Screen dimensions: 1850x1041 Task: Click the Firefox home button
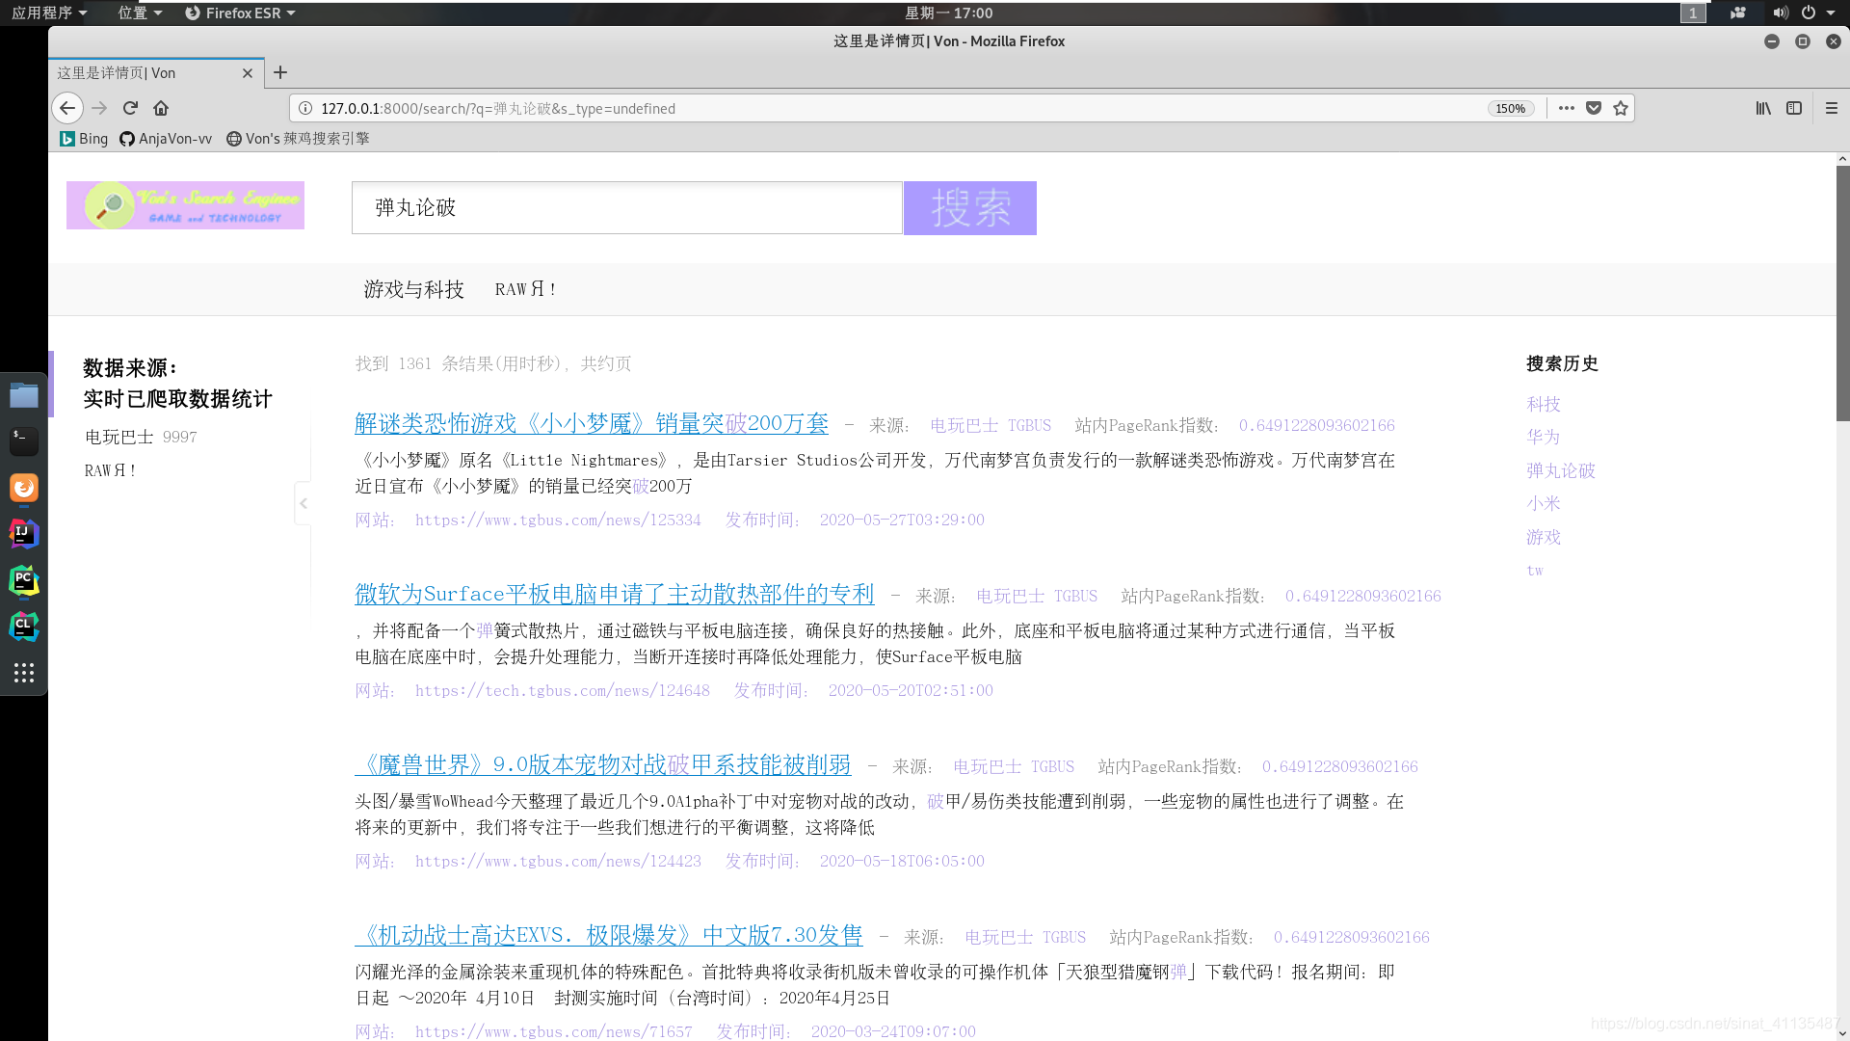160,108
